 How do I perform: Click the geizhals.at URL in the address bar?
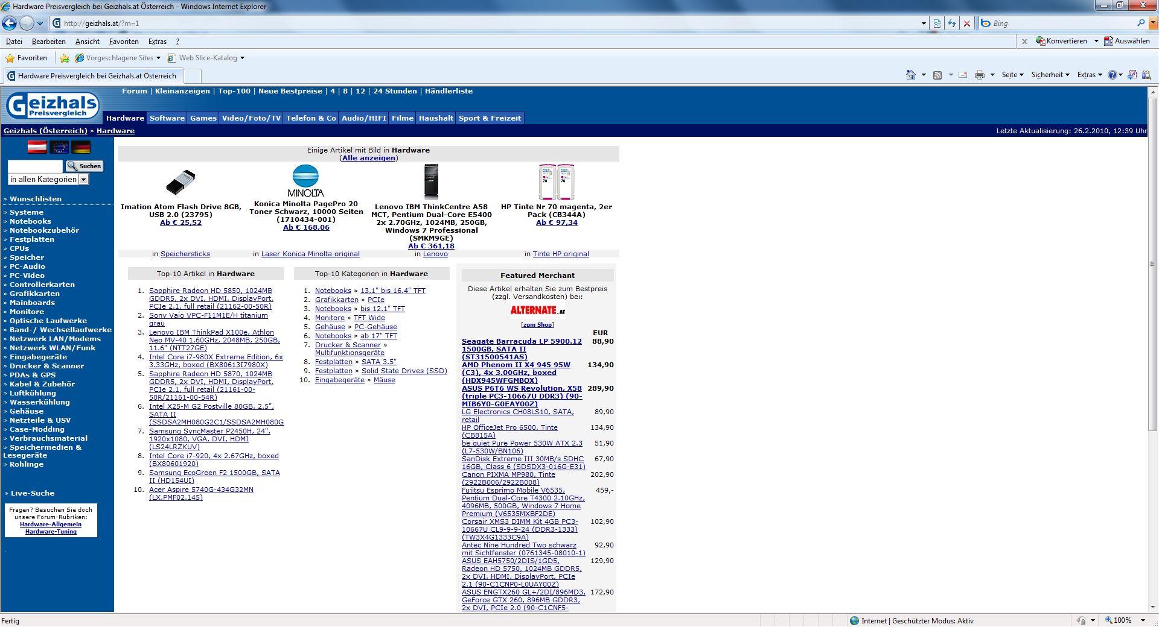(101, 24)
